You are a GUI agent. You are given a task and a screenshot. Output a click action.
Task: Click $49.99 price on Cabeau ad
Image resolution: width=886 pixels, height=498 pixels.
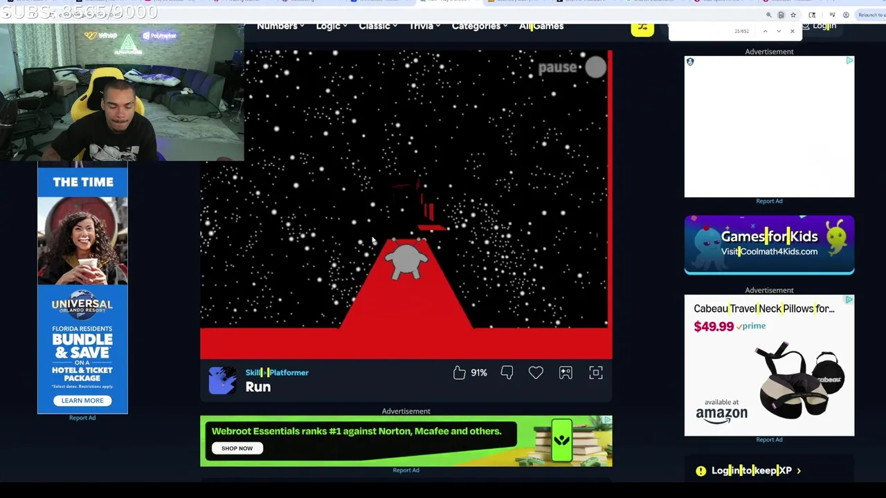(x=714, y=326)
